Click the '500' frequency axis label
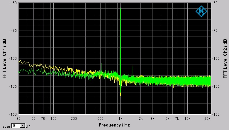The width and height of the screenshot is (229, 130). [100, 119]
